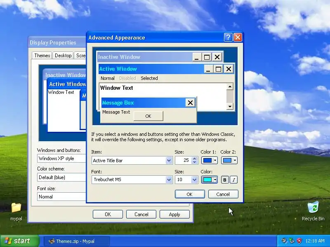Switch to the Themes tab
The height and width of the screenshot is (247, 330).
(42, 56)
